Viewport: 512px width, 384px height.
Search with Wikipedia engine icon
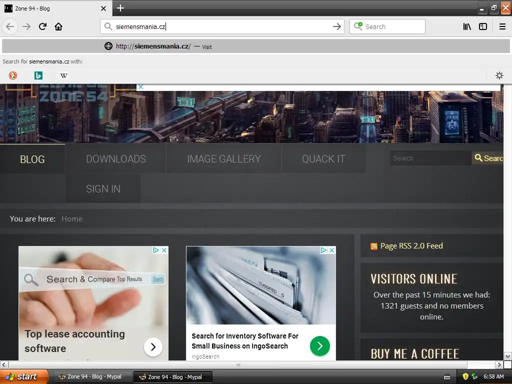click(x=63, y=75)
